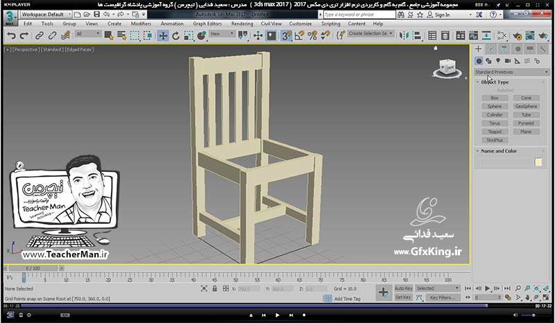Toggle Percent Snap in the toolbar
555x323 pixels.
(x=312, y=35)
